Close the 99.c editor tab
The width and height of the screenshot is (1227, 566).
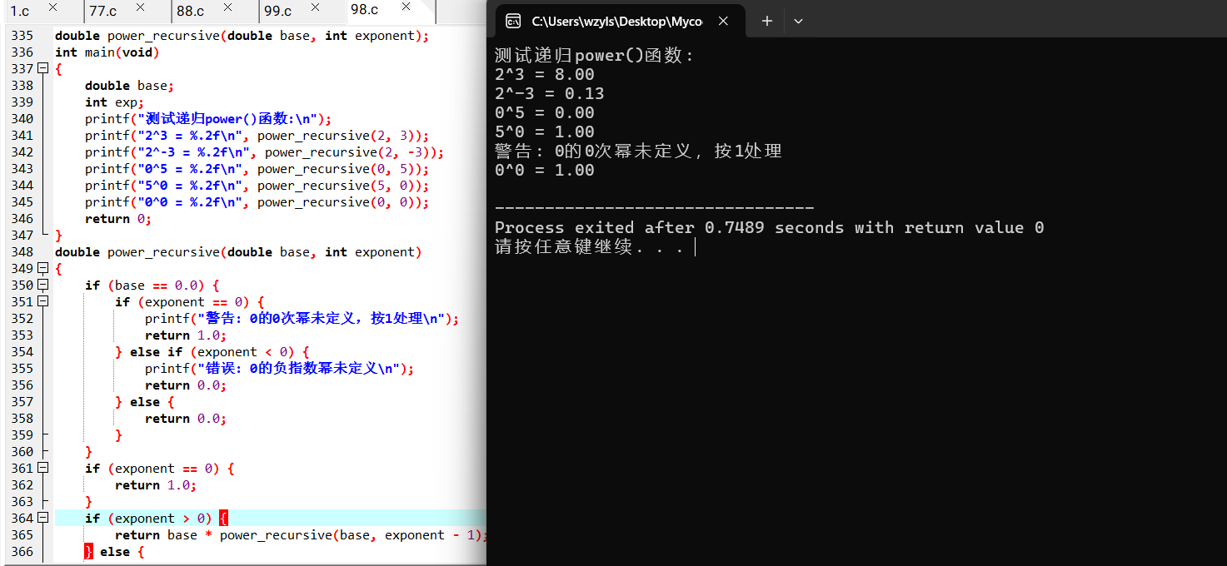315,7
